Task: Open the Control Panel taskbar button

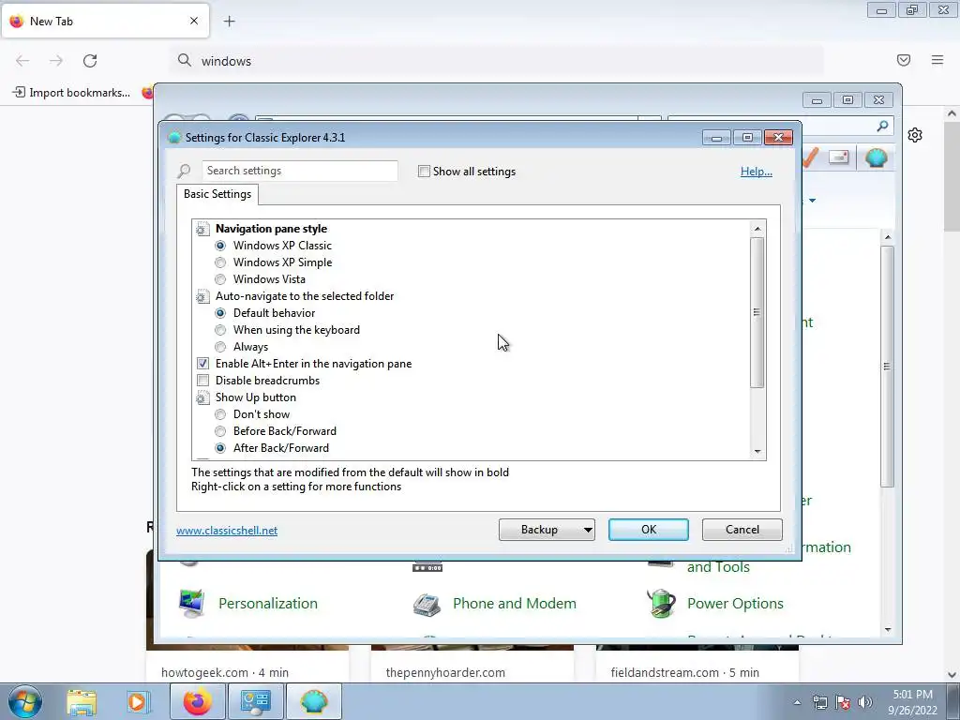Action: [255, 701]
